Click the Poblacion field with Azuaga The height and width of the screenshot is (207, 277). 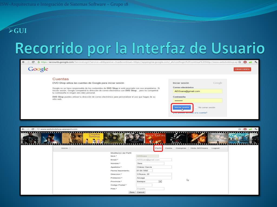pos(154,178)
